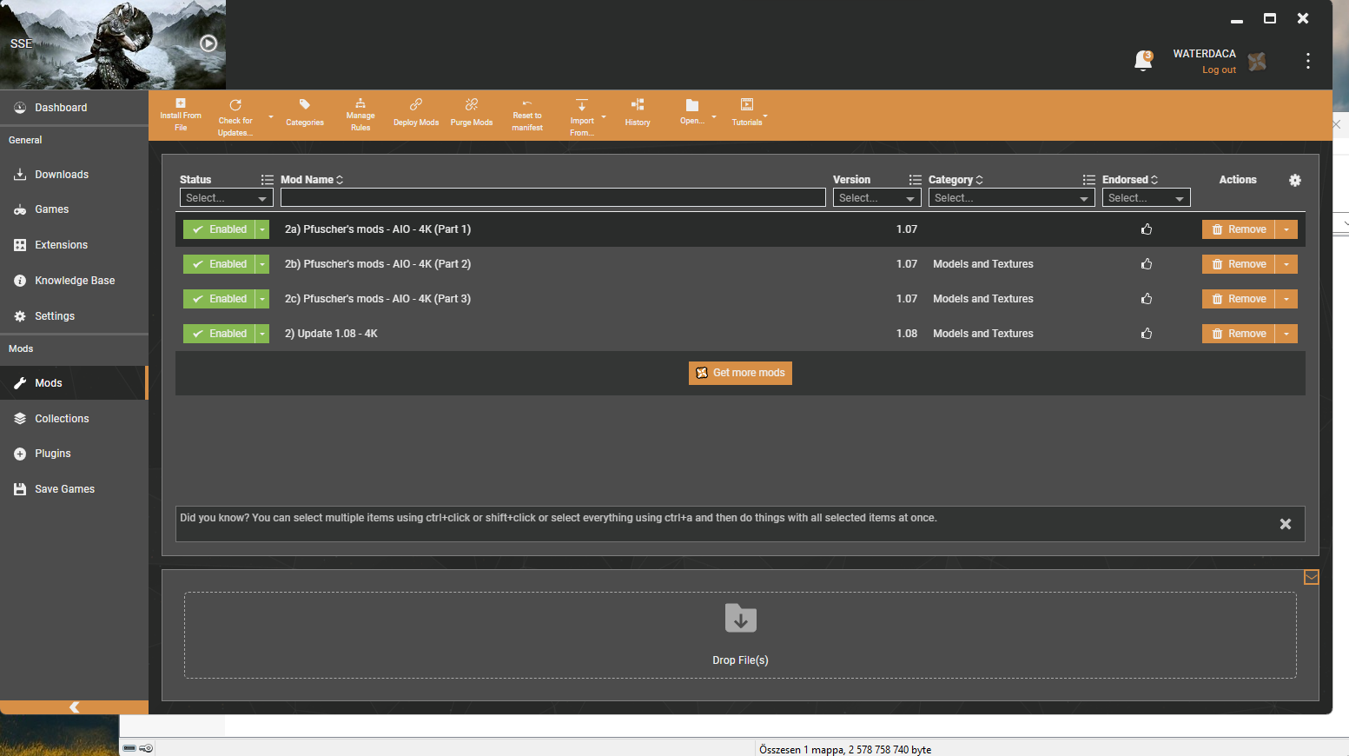
Task: Click the Mod Name filter input
Action: pyautogui.click(x=552, y=198)
